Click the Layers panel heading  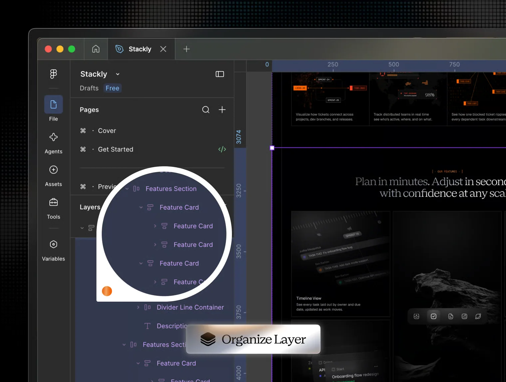click(90, 207)
